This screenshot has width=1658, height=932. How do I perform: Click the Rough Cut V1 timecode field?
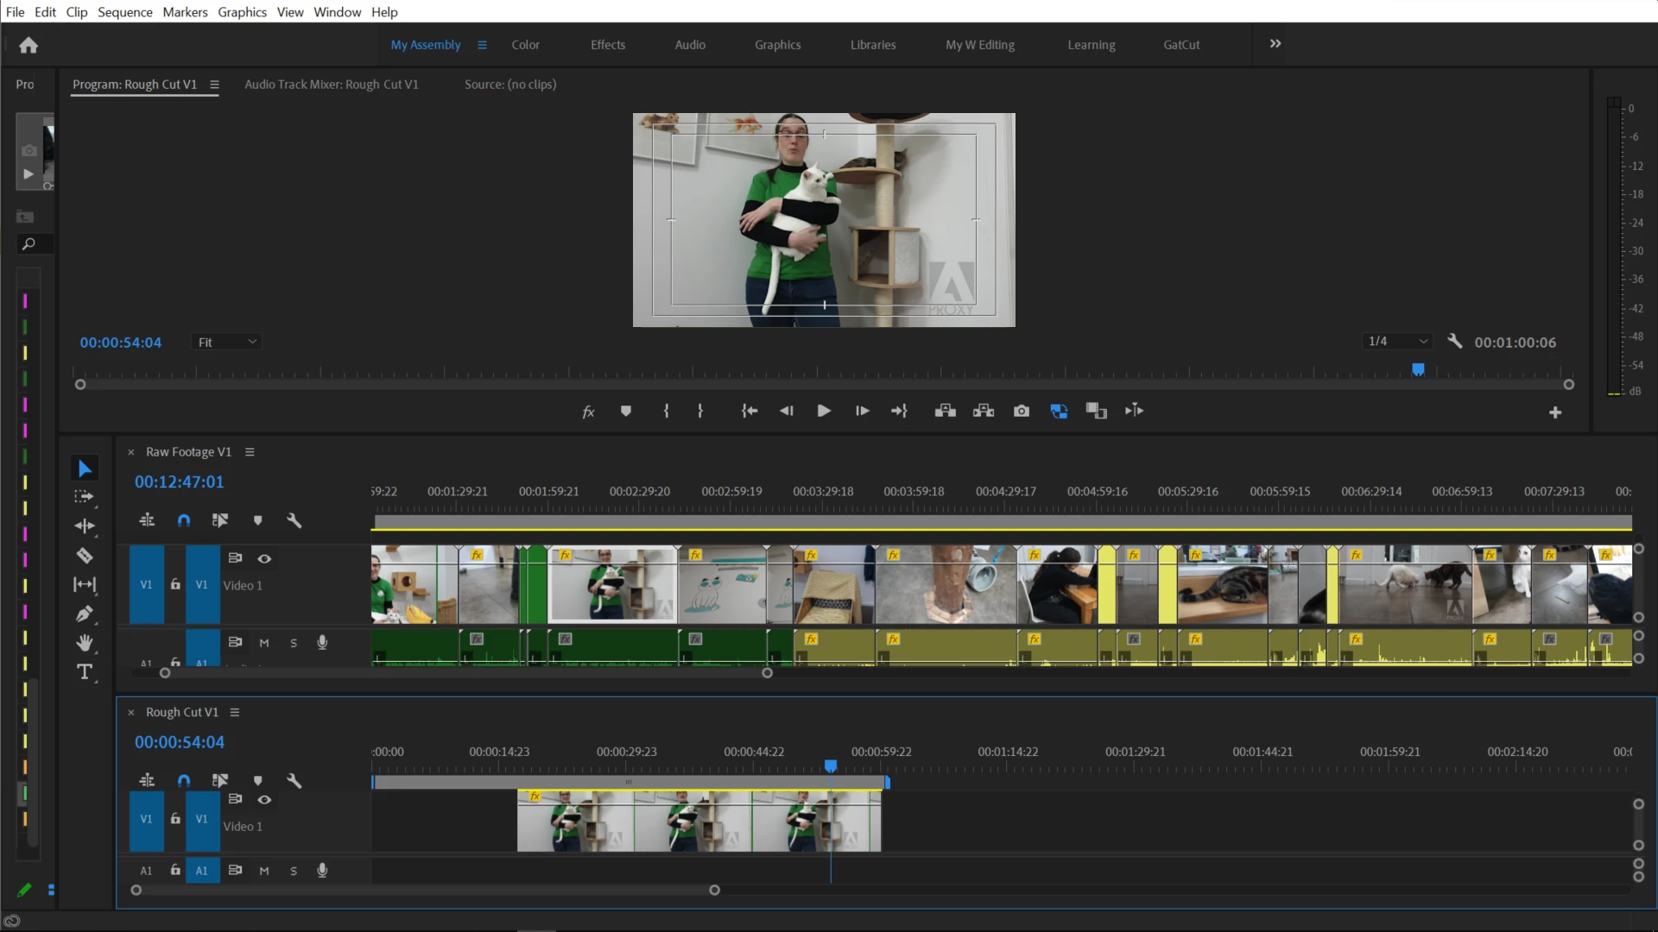179,742
